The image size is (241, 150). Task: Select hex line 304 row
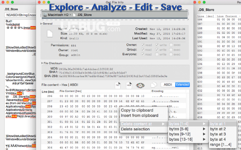[114, 137]
